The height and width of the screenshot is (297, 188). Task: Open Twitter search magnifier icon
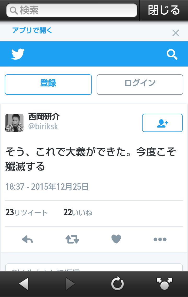pos(172,54)
